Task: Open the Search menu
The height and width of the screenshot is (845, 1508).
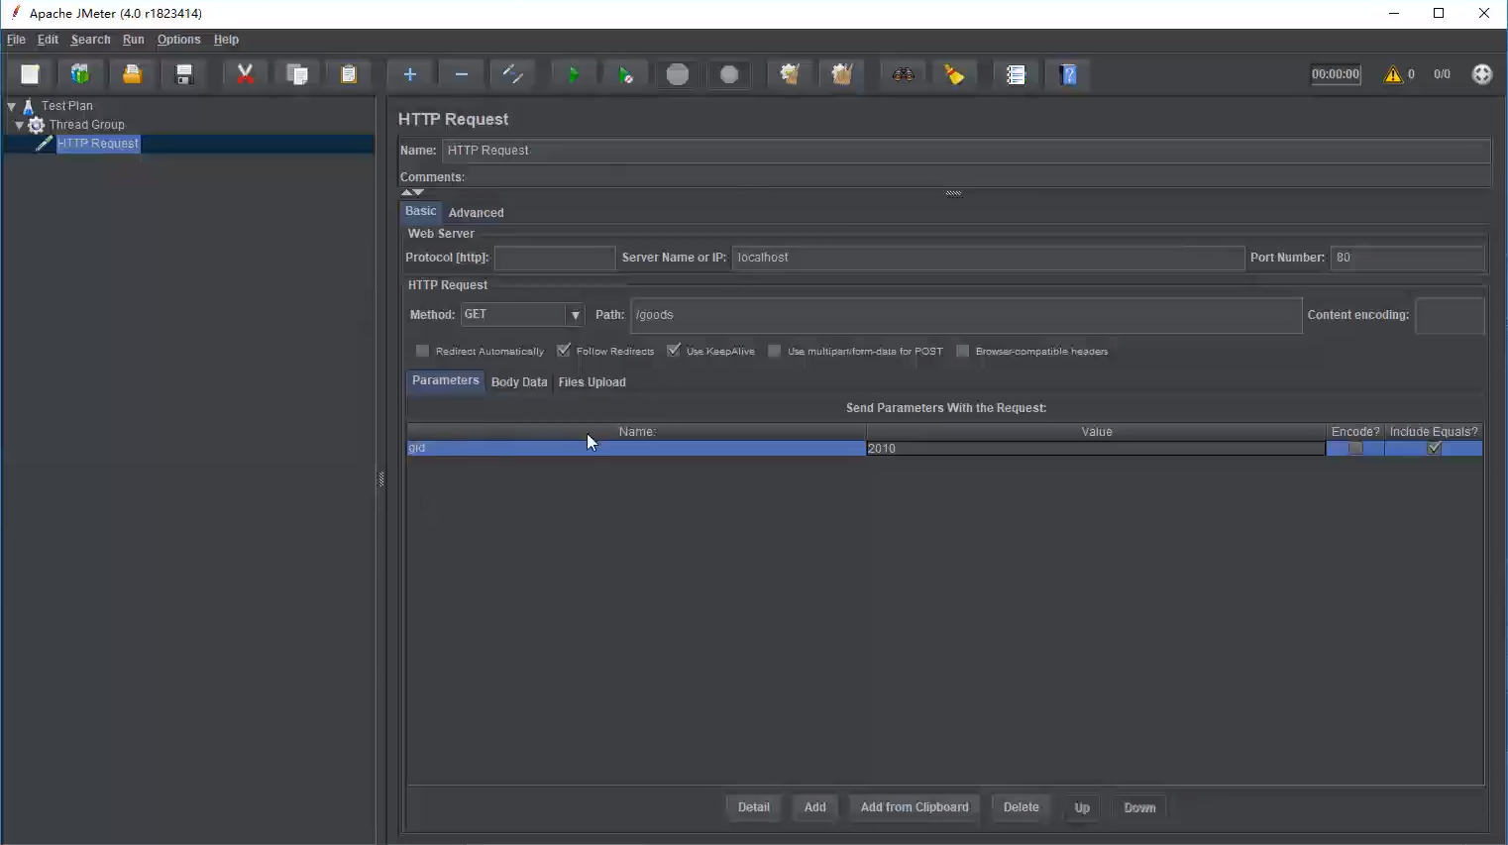Action: click(x=90, y=40)
